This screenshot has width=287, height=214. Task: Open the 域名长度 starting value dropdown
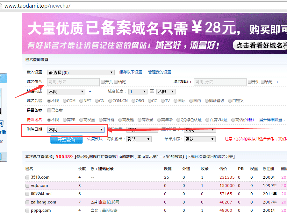point(138,91)
